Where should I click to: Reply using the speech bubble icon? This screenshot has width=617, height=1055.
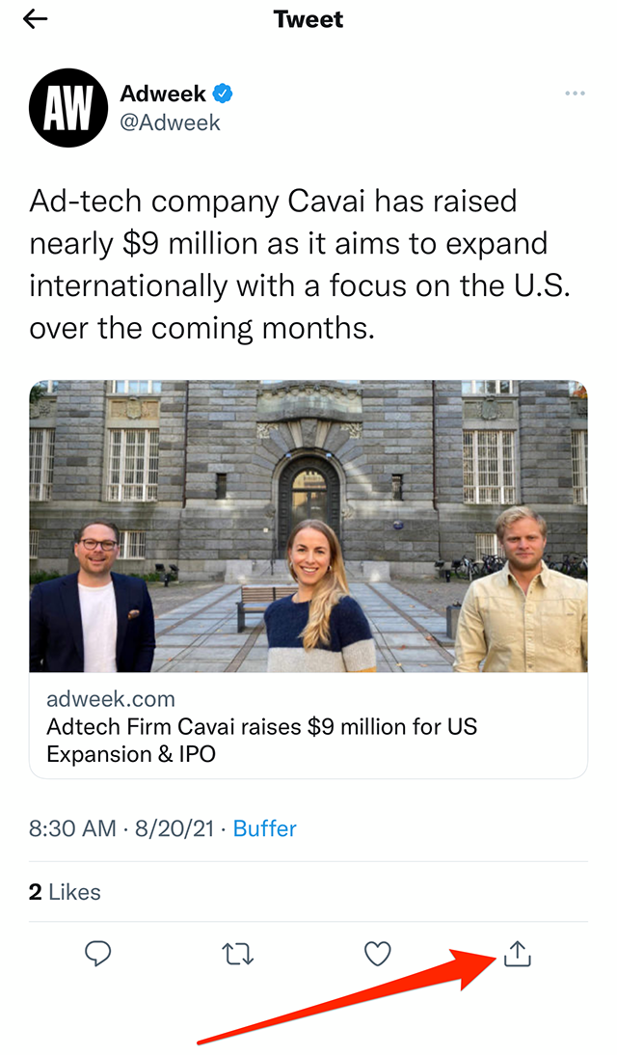[x=98, y=954]
